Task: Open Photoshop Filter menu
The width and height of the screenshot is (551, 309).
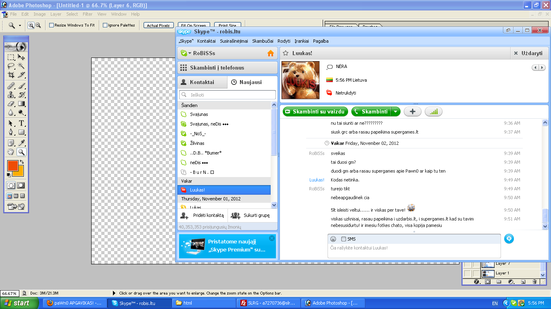Action: (88, 14)
